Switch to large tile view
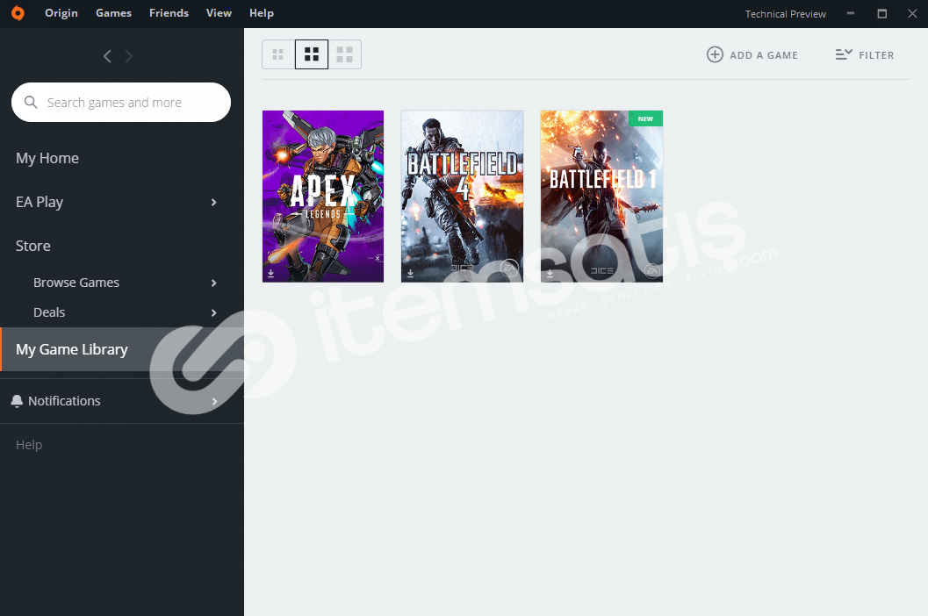Image resolution: width=928 pixels, height=616 pixels. point(344,54)
